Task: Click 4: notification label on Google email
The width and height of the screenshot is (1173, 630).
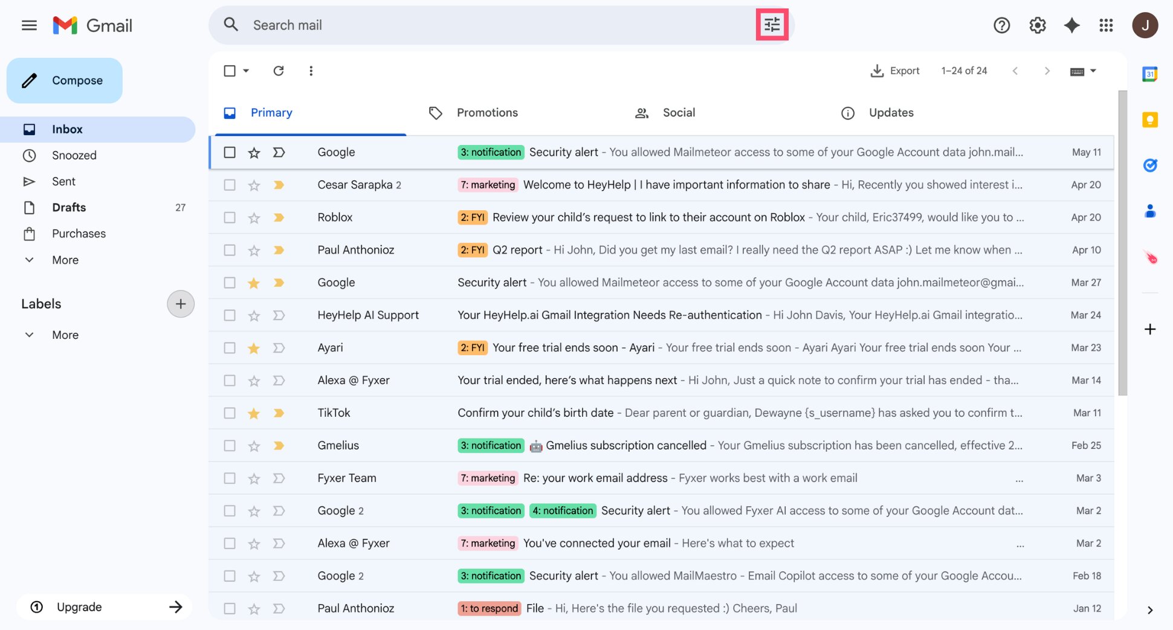Action: click(563, 511)
